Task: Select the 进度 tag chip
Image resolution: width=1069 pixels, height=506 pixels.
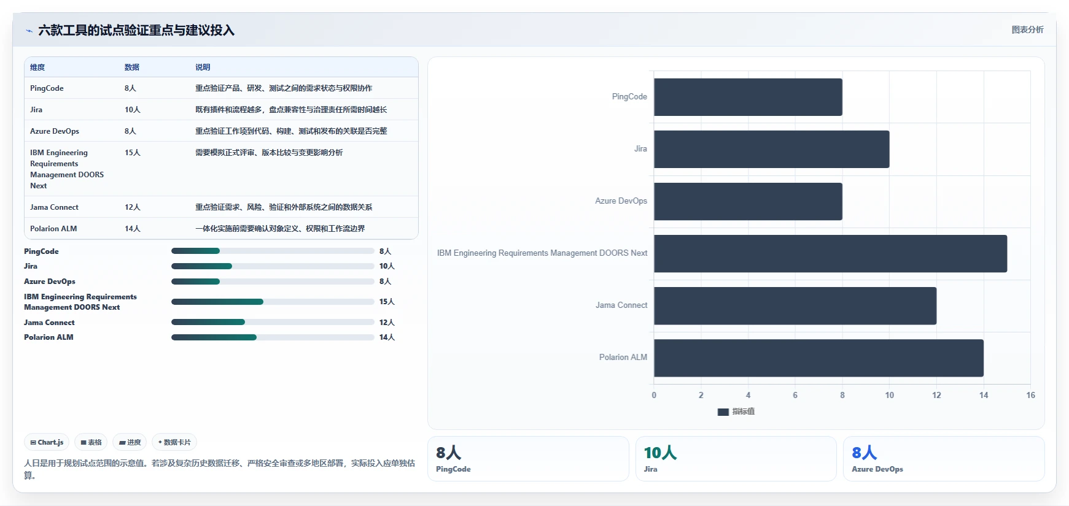Action: [x=130, y=442]
